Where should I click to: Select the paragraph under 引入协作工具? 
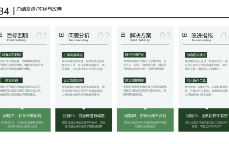pyautogui.click(x=207, y=91)
